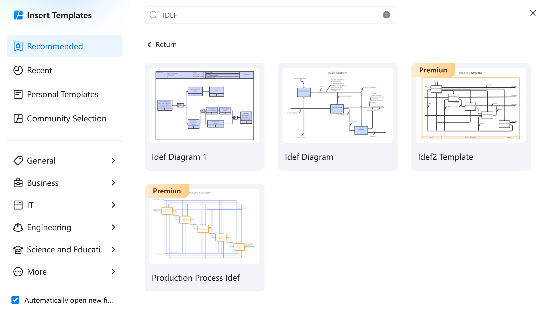Expand the More category section
The image size is (541, 316).
point(114,271)
